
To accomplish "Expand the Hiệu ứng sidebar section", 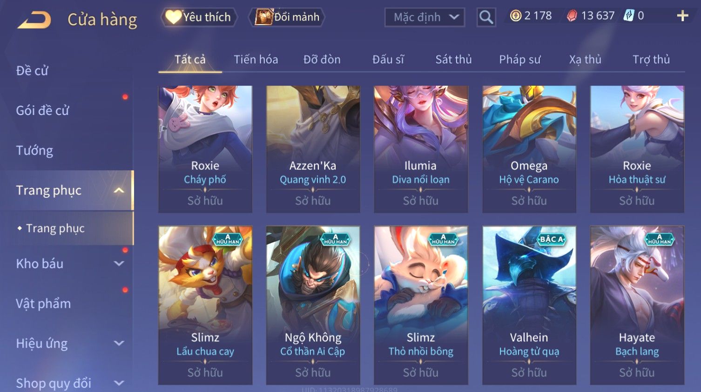I will tap(119, 343).
